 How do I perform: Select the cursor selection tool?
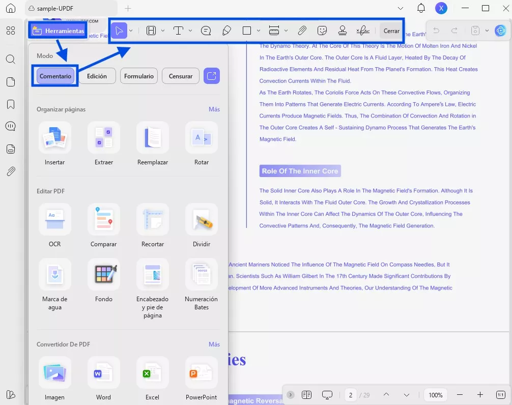119,31
